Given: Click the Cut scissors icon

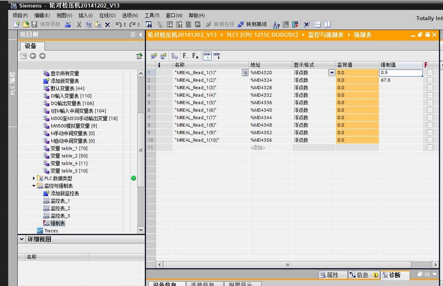Looking at the screenshot, I should click(x=79, y=25).
